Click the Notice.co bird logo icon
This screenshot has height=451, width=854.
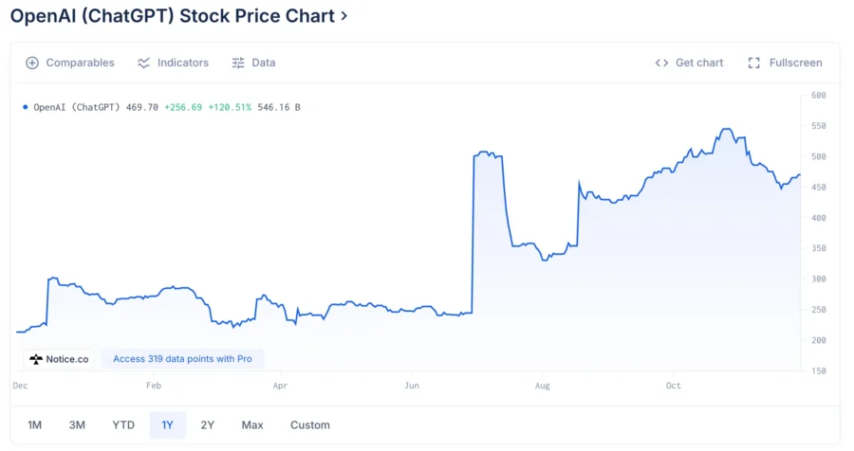coord(36,359)
